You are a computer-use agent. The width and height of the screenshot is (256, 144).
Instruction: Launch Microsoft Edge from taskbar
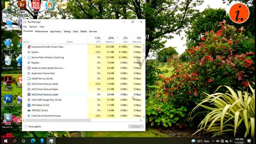click(33, 141)
